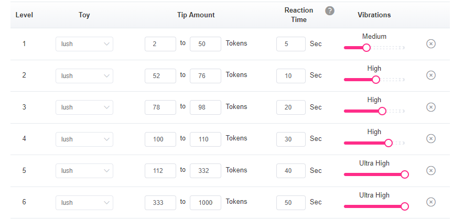Screen dimensions: 453x219
Task: Expand the level 3 lush toy selector
Action: click(x=84, y=107)
